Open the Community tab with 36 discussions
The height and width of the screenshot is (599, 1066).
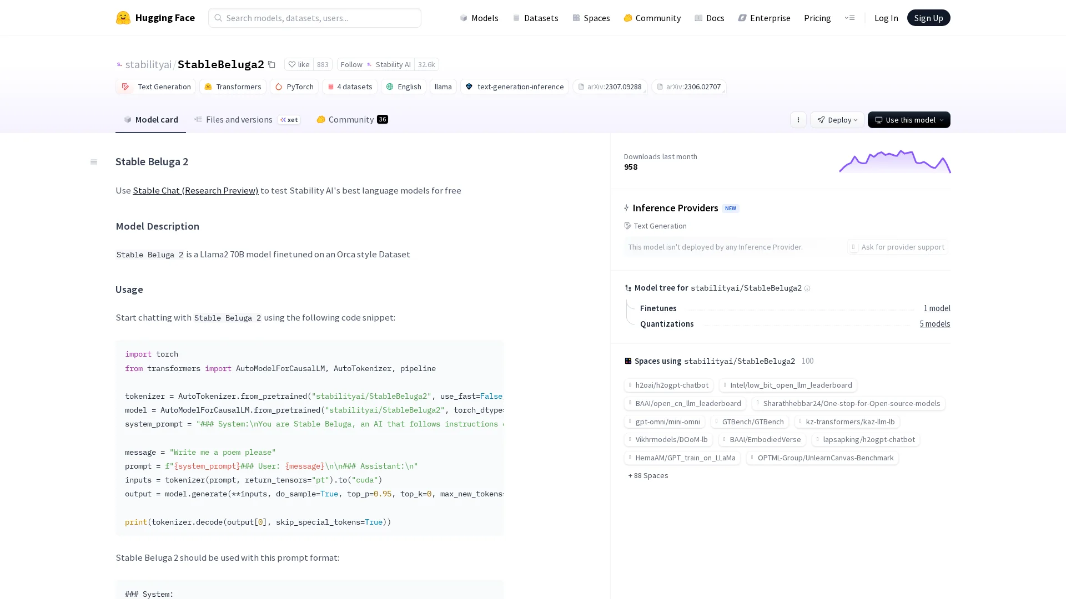click(x=351, y=120)
